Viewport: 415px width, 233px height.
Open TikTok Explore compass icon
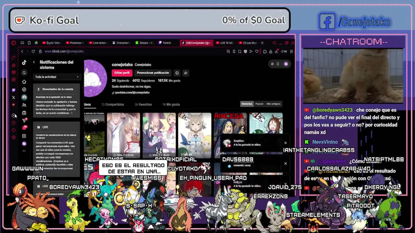[24, 89]
